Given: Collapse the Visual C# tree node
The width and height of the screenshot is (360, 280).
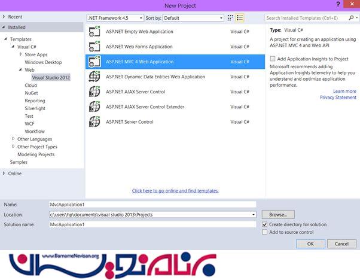Looking at the screenshot, I should (x=13, y=47).
